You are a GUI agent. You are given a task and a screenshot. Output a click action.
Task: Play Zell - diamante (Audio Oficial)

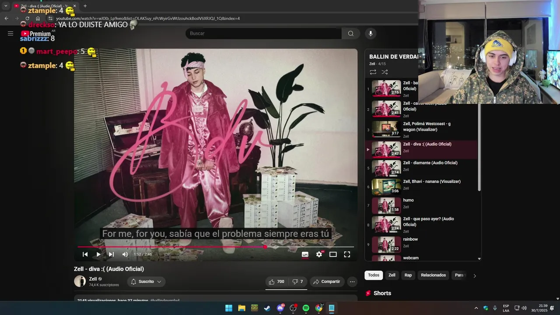[x=421, y=168]
